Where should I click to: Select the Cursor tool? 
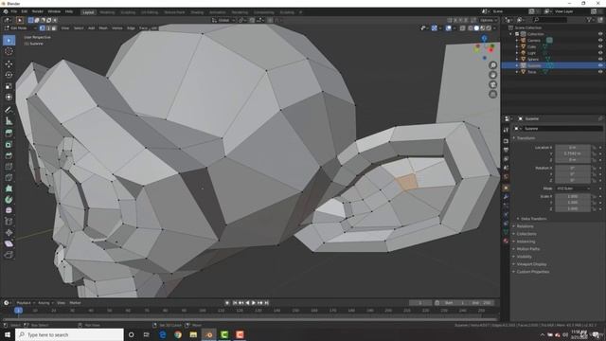(x=9, y=51)
